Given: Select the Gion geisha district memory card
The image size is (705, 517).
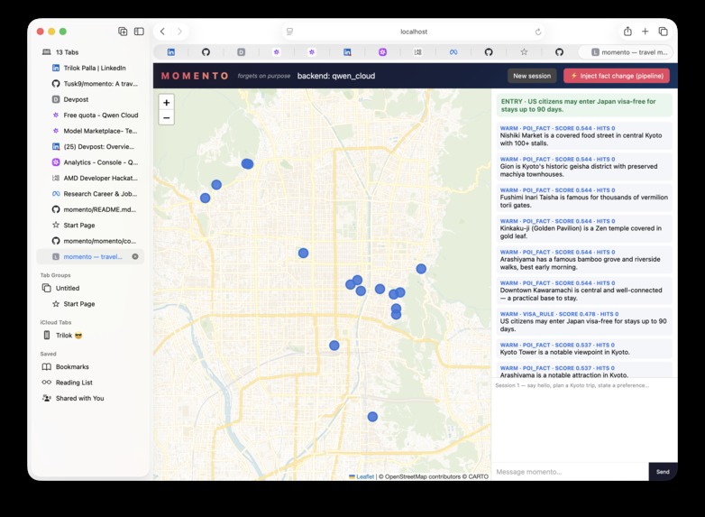Looking at the screenshot, I should point(584,167).
